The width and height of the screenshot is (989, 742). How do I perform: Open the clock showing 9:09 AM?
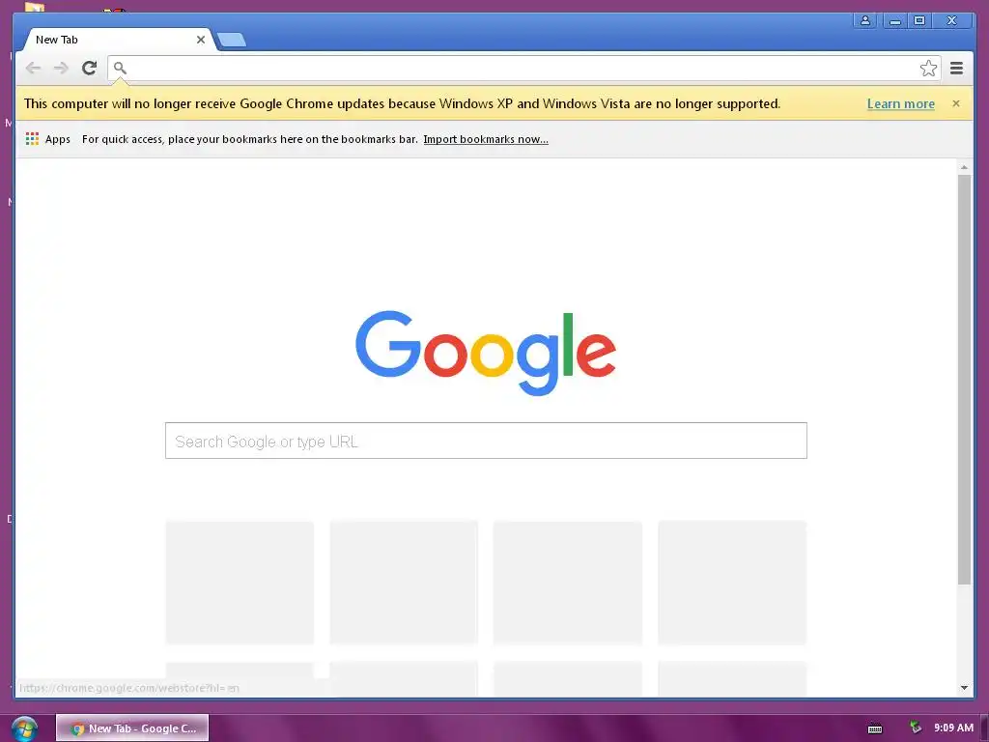(953, 728)
